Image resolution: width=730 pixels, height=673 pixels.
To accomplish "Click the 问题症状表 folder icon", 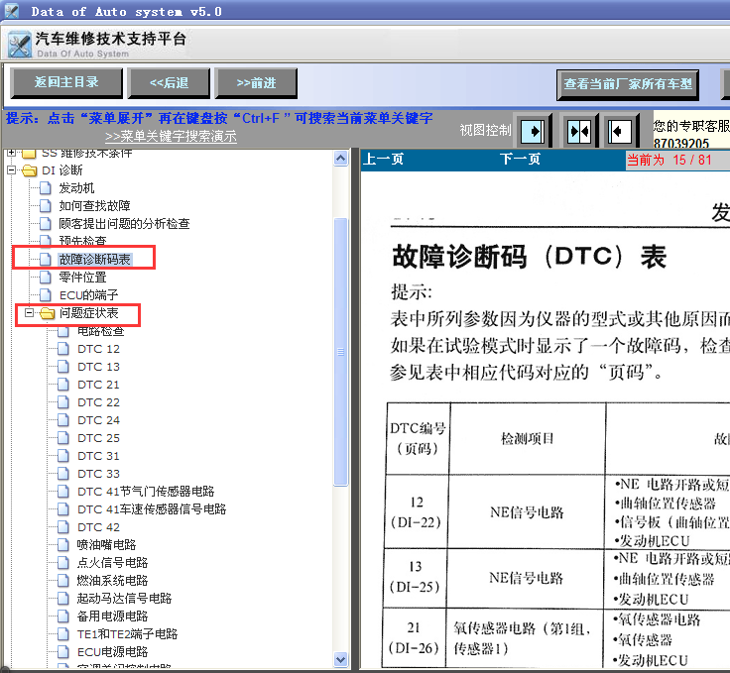I will click(47, 313).
